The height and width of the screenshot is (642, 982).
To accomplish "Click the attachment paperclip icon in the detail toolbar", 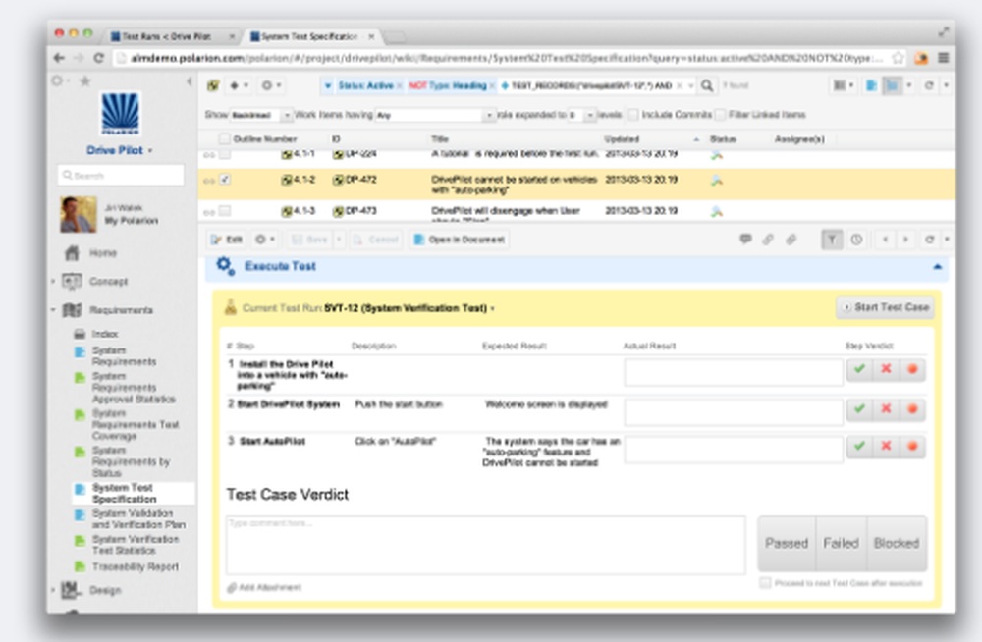I will (791, 239).
